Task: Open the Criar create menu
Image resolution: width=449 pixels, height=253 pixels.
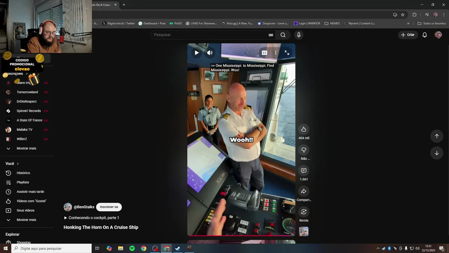Action: (x=408, y=35)
